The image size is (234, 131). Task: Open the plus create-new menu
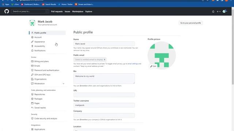219,11
